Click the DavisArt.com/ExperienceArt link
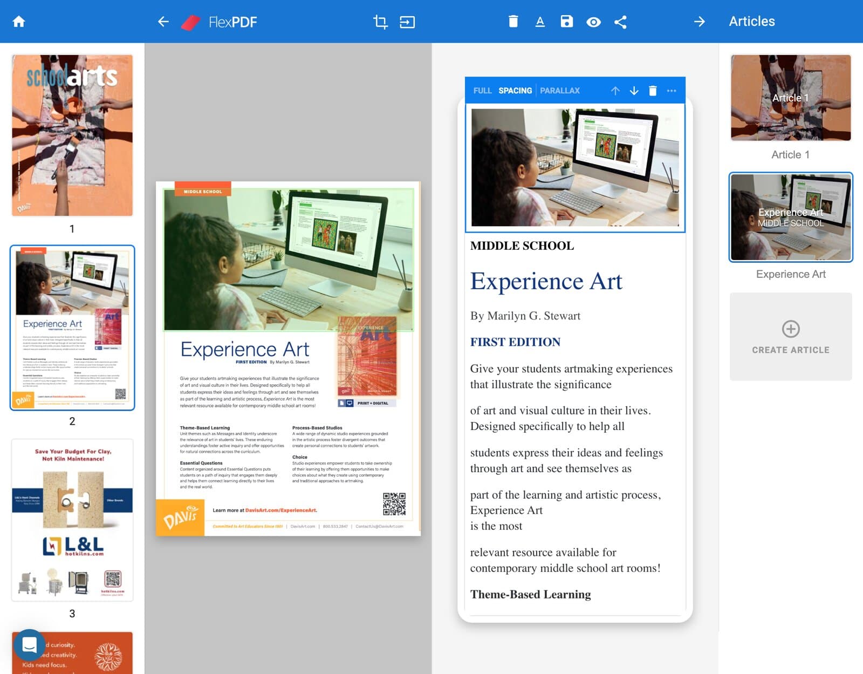This screenshot has height=674, width=863. [x=281, y=510]
